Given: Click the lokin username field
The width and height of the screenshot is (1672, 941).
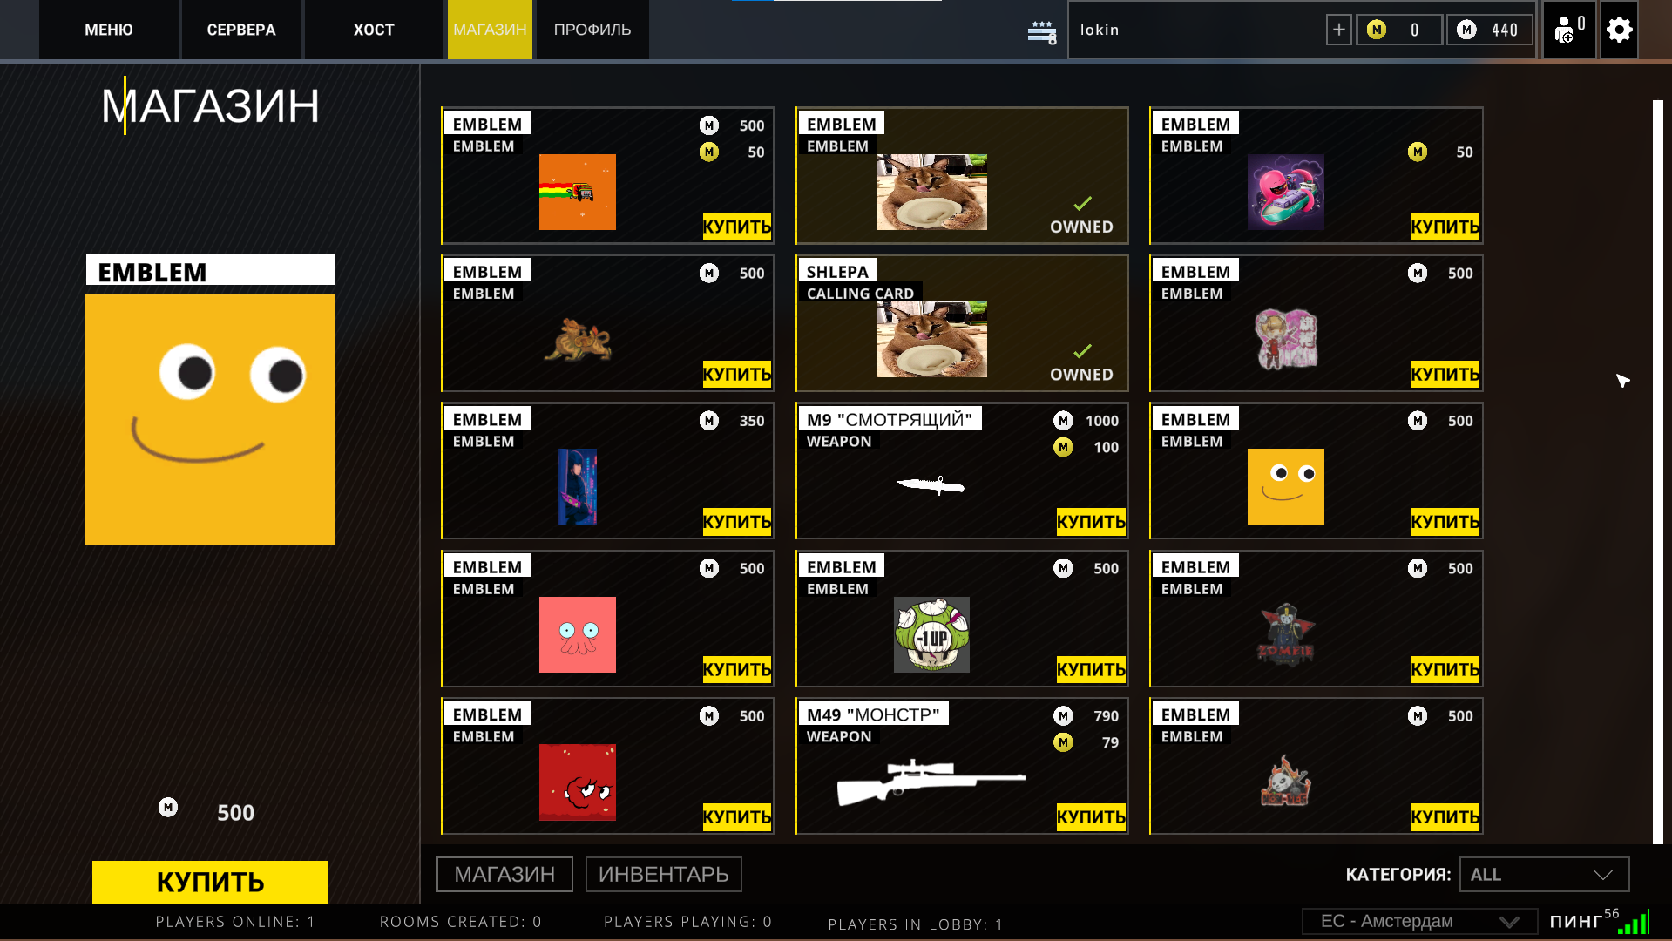Looking at the screenshot, I should pos(1195,30).
